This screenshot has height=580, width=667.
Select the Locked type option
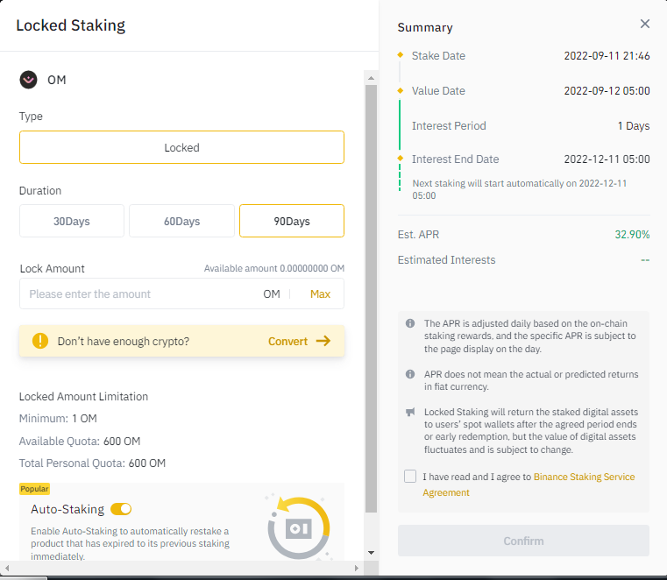[181, 147]
